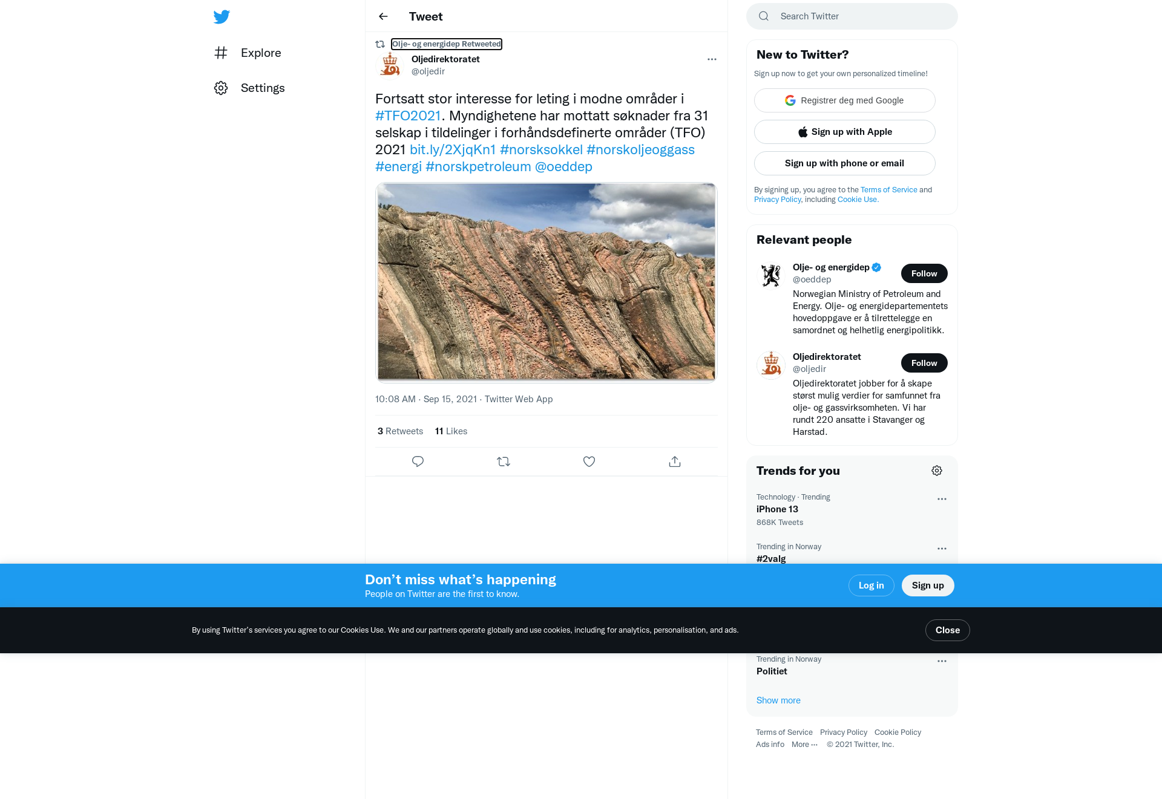The height and width of the screenshot is (799, 1162).
Task: Open the #TFO2021 hashtag link
Action: pyautogui.click(x=408, y=116)
